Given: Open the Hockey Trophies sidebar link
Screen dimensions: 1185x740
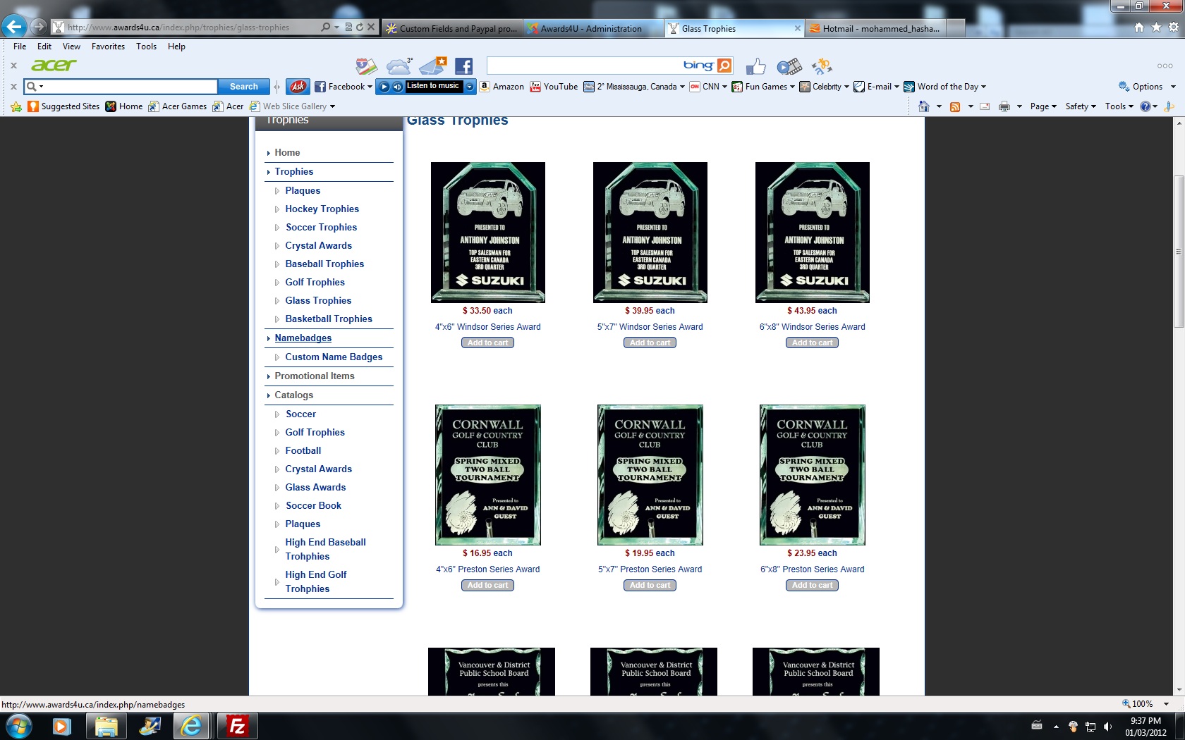Looking at the screenshot, I should coord(322,209).
